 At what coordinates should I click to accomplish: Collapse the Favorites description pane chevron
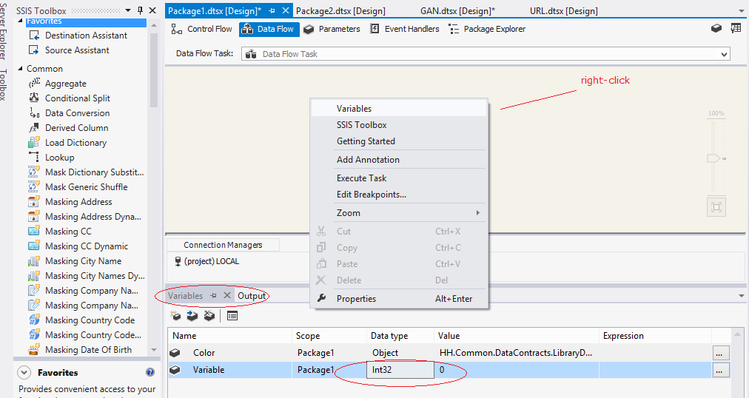coord(24,372)
